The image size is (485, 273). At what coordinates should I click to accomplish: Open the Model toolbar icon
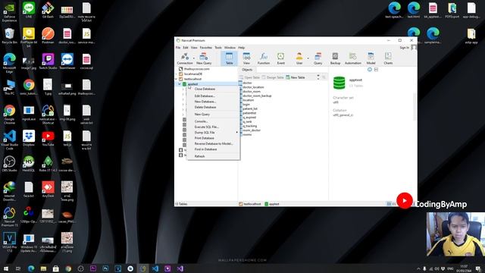371,58
